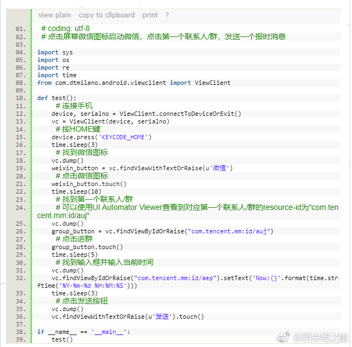This screenshot has height=347, width=352.
Task: Click the '# 按HOME键' comment
Action: tap(78, 129)
